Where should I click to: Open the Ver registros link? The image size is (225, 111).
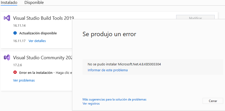tap(91, 104)
